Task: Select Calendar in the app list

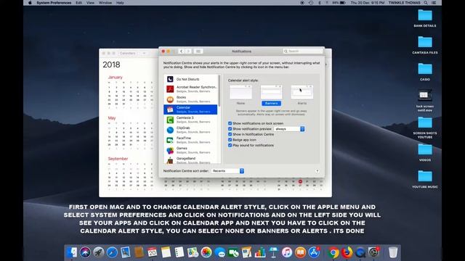Action: click(x=190, y=109)
